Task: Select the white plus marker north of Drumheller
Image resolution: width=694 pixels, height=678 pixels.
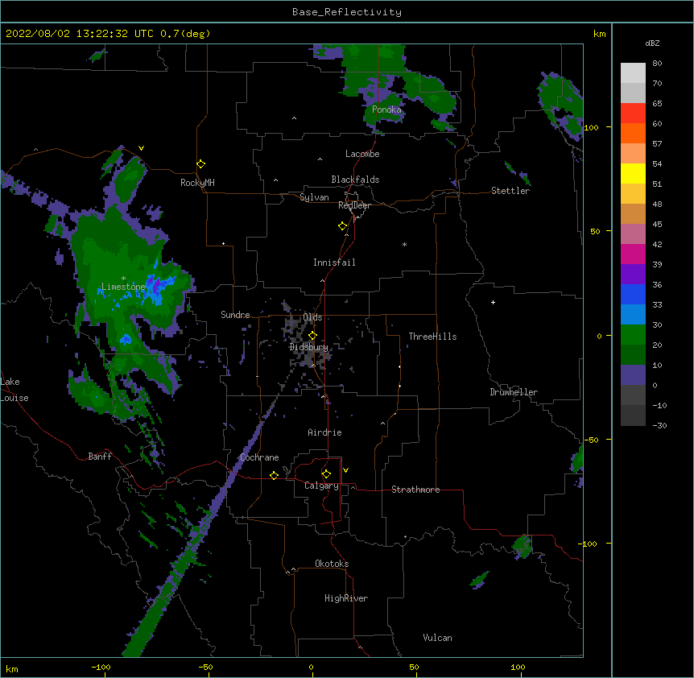Action: coord(493,302)
